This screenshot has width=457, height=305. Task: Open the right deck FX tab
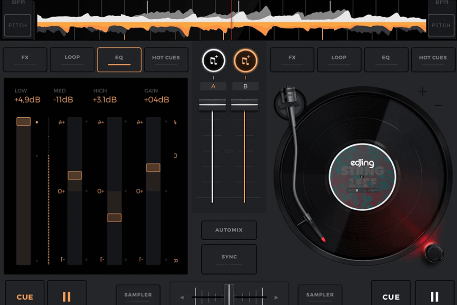click(292, 60)
